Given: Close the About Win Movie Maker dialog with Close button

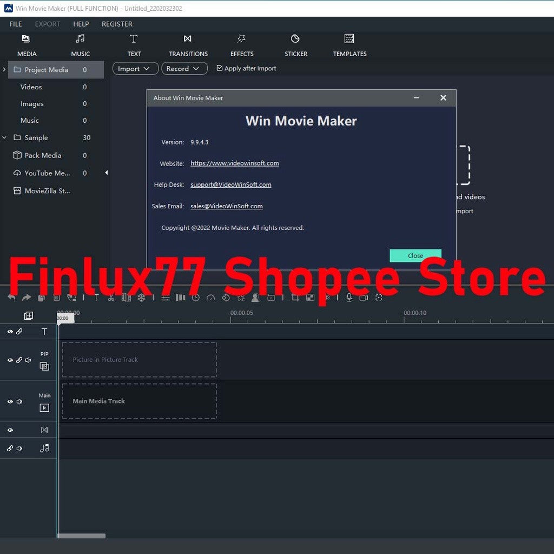Looking at the screenshot, I should (x=415, y=255).
